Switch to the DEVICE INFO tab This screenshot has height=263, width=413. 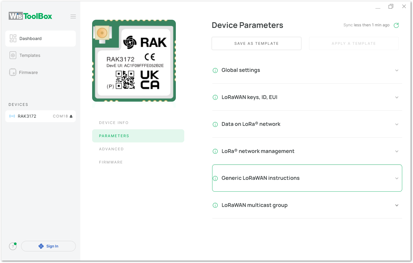click(x=114, y=123)
